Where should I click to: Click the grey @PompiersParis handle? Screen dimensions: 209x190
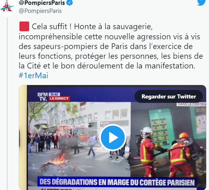click(40, 11)
